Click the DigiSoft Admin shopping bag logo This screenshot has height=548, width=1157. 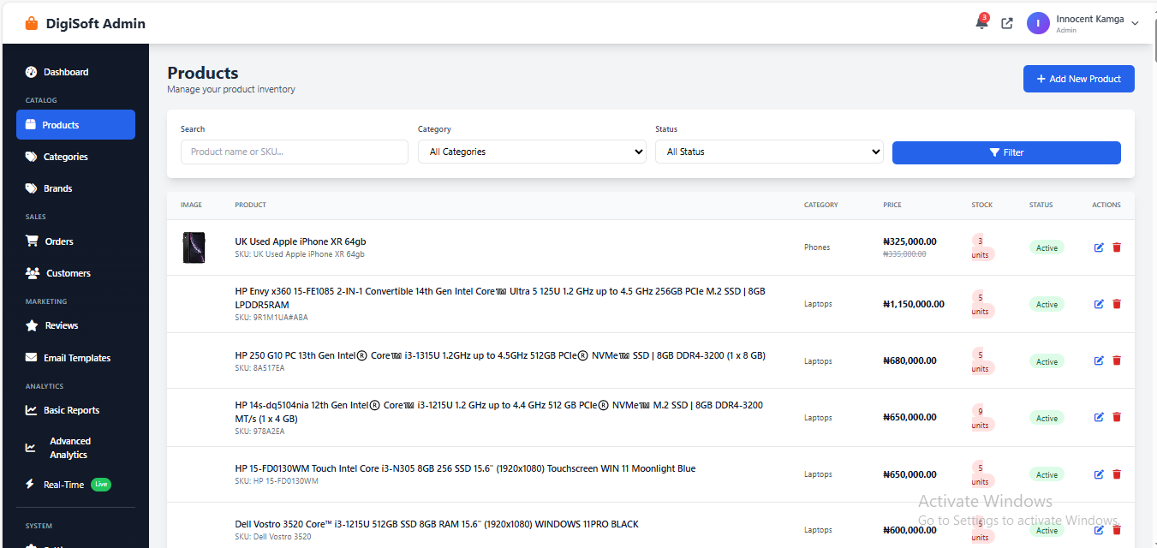pos(32,24)
